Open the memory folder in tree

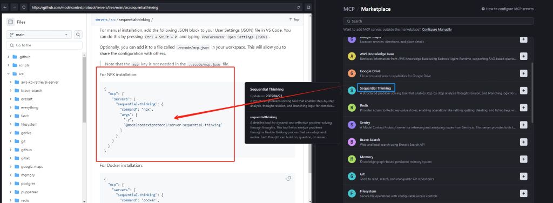tap(28, 175)
